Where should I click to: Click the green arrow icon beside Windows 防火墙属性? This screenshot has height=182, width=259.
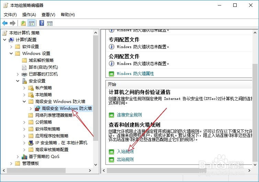[112, 74]
